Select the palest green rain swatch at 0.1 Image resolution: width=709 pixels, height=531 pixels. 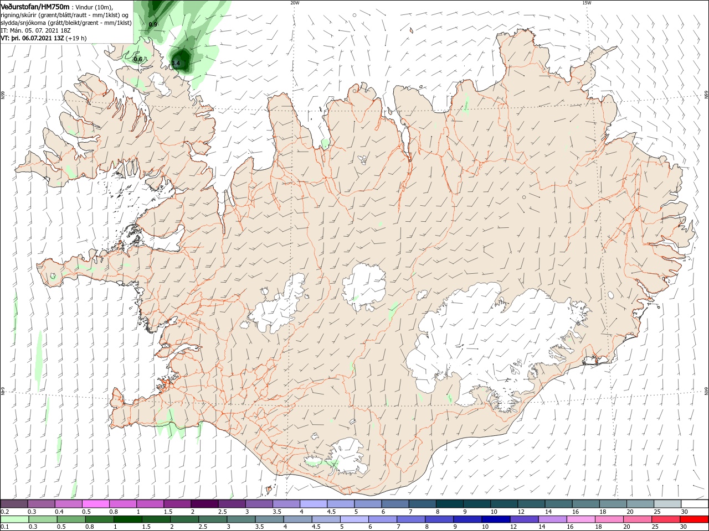(x=15, y=519)
